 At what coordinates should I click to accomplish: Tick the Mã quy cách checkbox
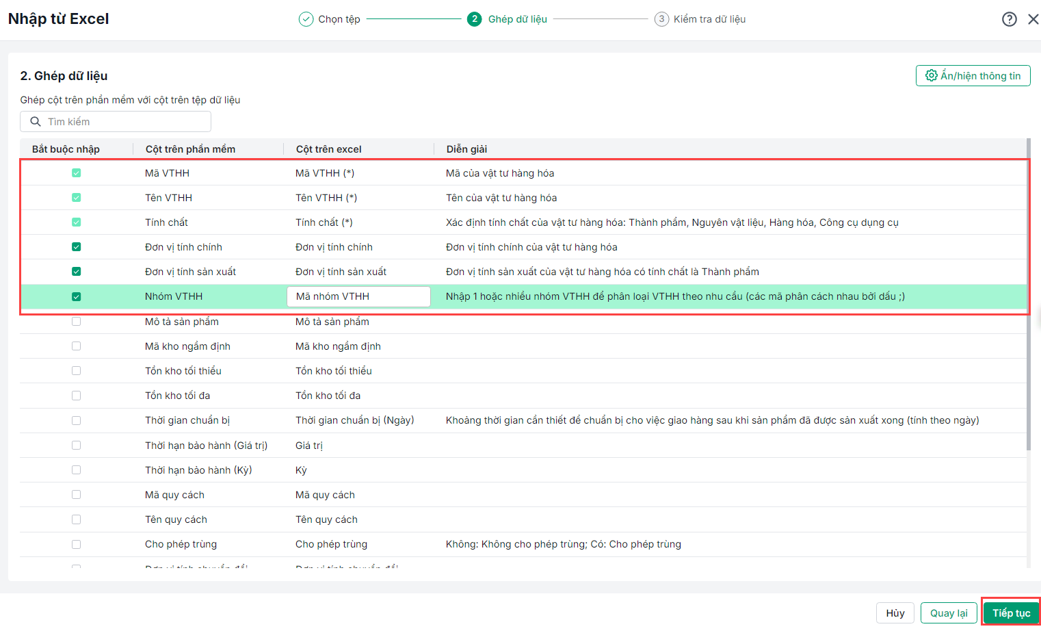click(x=77, y=495)
